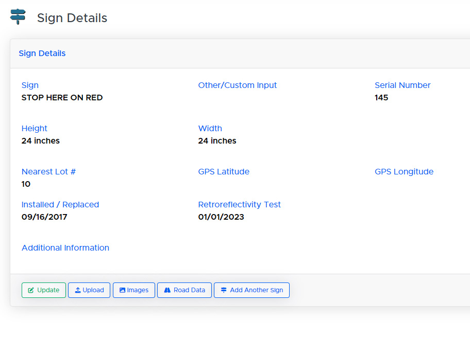Select the Retroreflectivity Test date 01/01/2023

point(221,217)
